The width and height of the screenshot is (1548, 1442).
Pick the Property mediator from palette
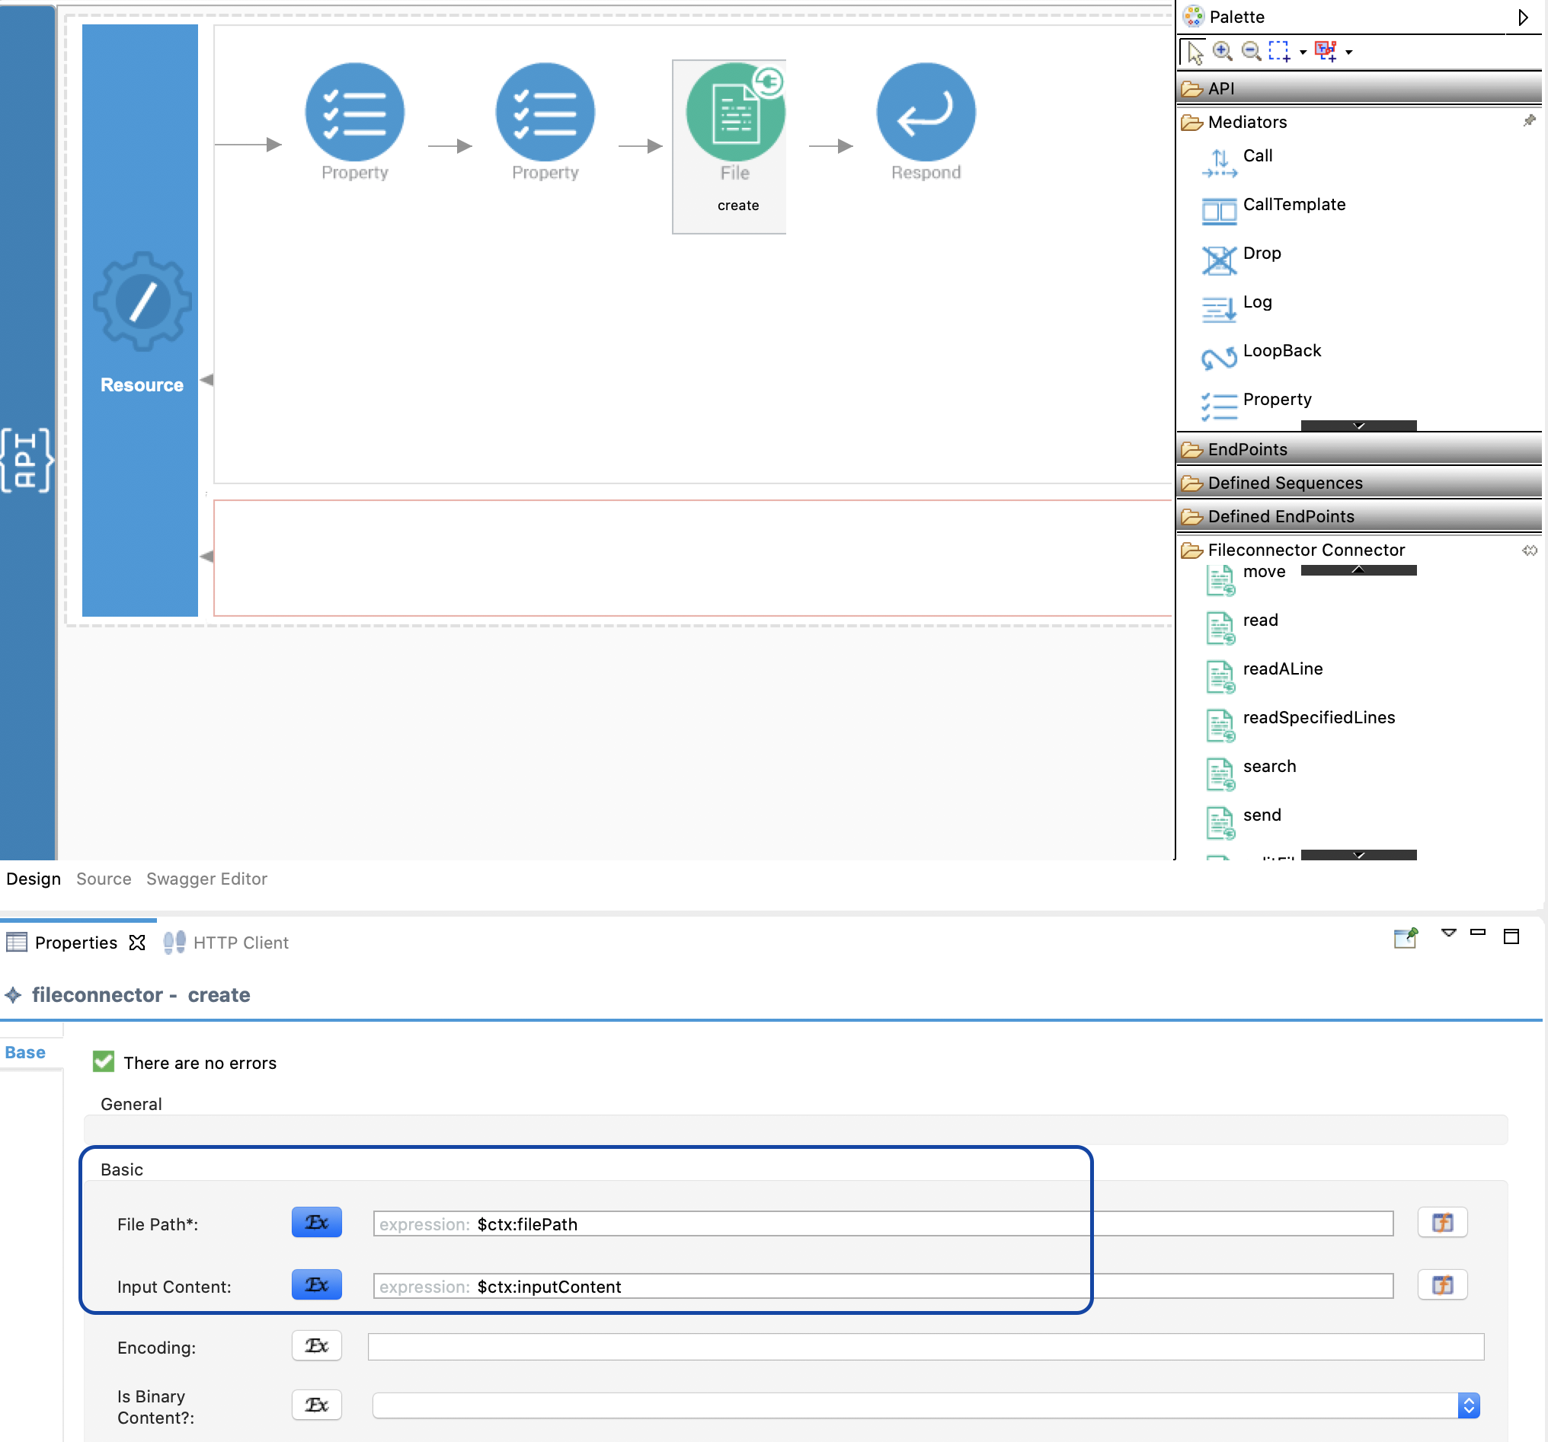click(1257, 405)
